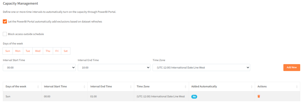The height and width of the screenshot is (105, 302).
Task: Toggle Sun day of the week
Action: pos(8,51)
